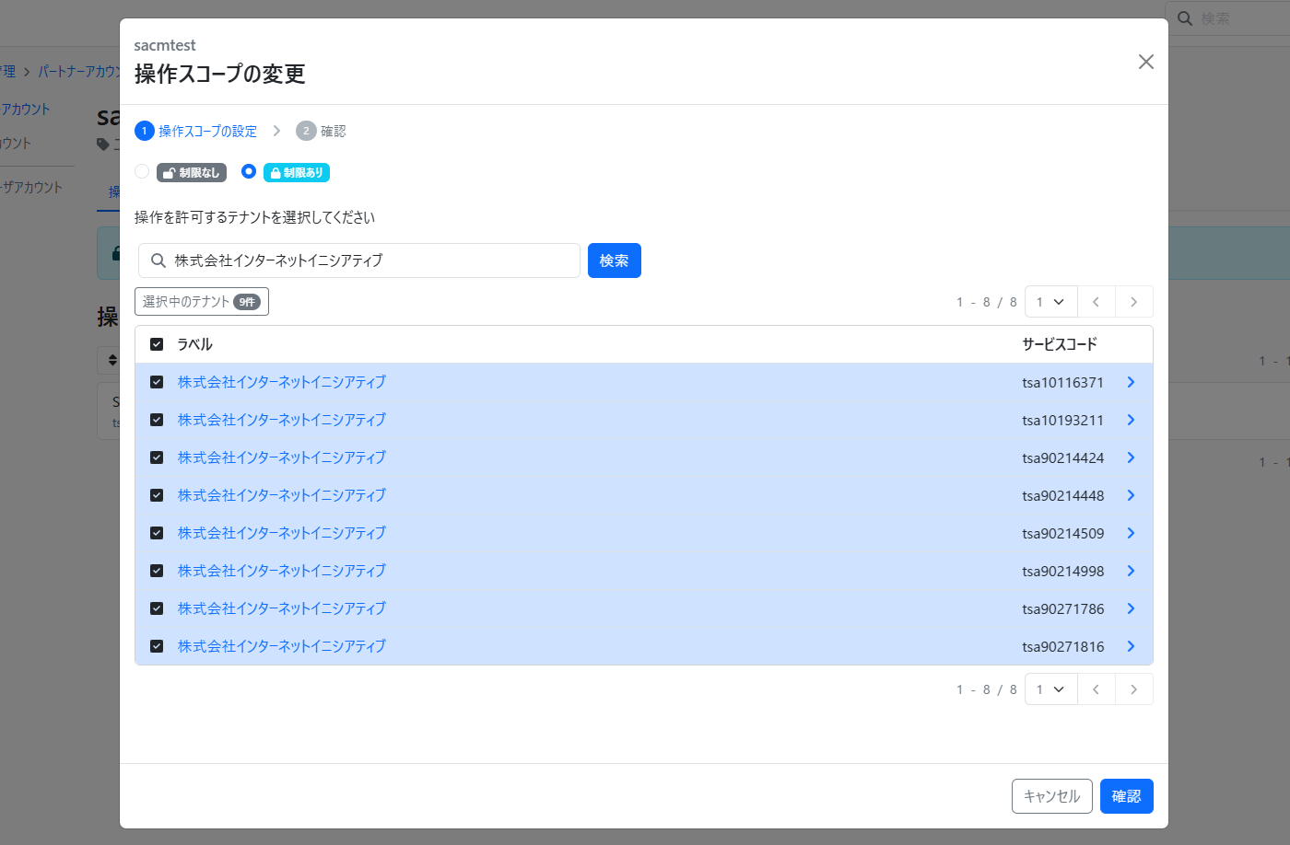Click the キャンセル button
Screen dimensions: 1290x845
(x=1051, y=796)
